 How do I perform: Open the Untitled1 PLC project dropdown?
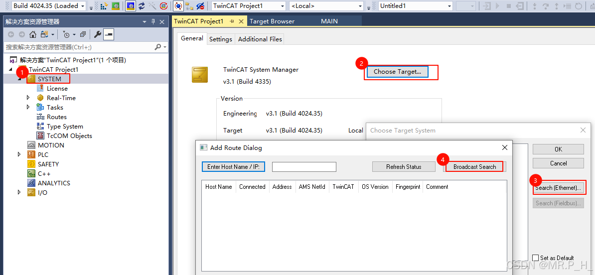tap(449, 6)
